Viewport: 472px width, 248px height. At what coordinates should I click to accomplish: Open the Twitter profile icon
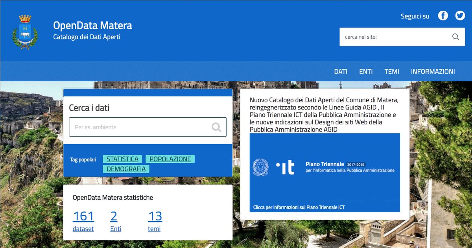(x=460, y=16)
